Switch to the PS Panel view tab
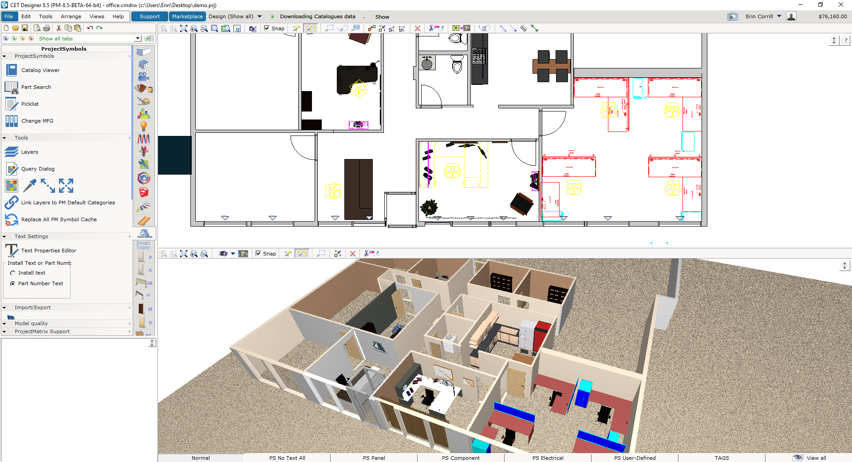 coord(374,458)
